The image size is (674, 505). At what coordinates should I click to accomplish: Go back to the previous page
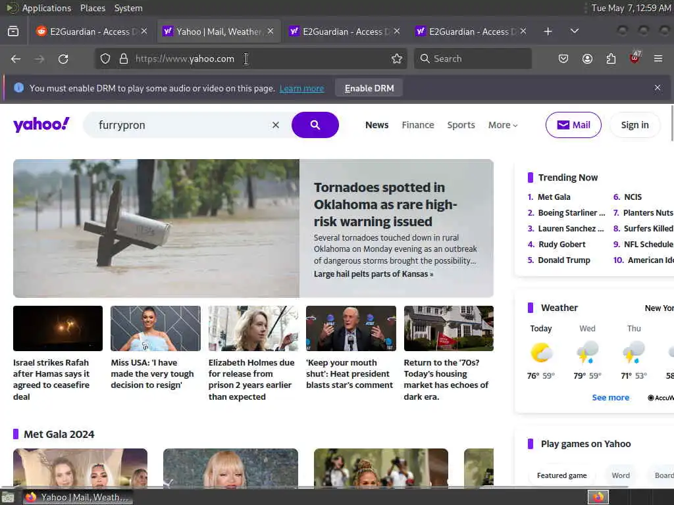point(16,59)
